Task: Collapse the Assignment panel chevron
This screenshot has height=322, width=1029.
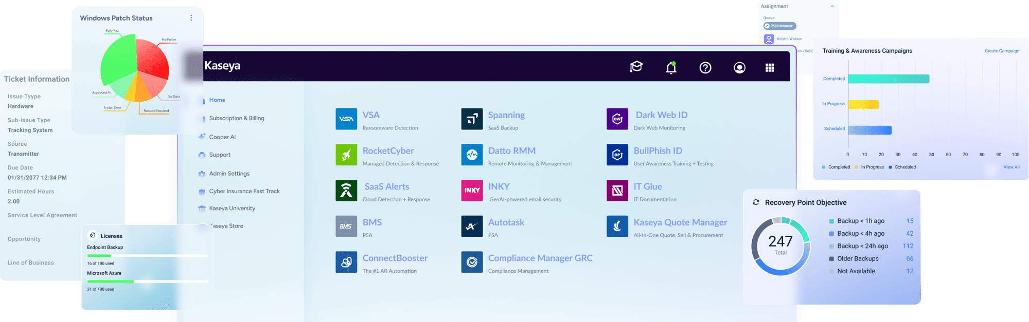Action: point(832,6)
